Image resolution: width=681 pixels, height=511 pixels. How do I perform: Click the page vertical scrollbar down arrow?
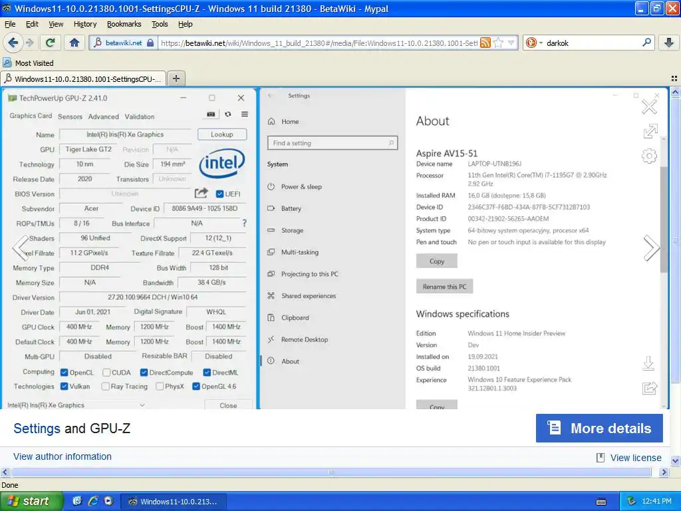point(676,460)
